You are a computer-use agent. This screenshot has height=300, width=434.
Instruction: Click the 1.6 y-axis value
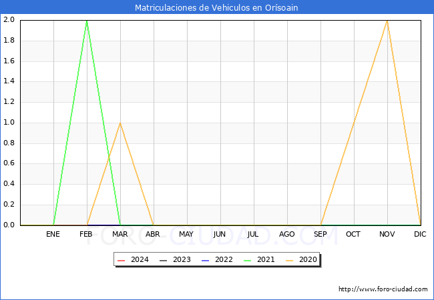[9, 61]
